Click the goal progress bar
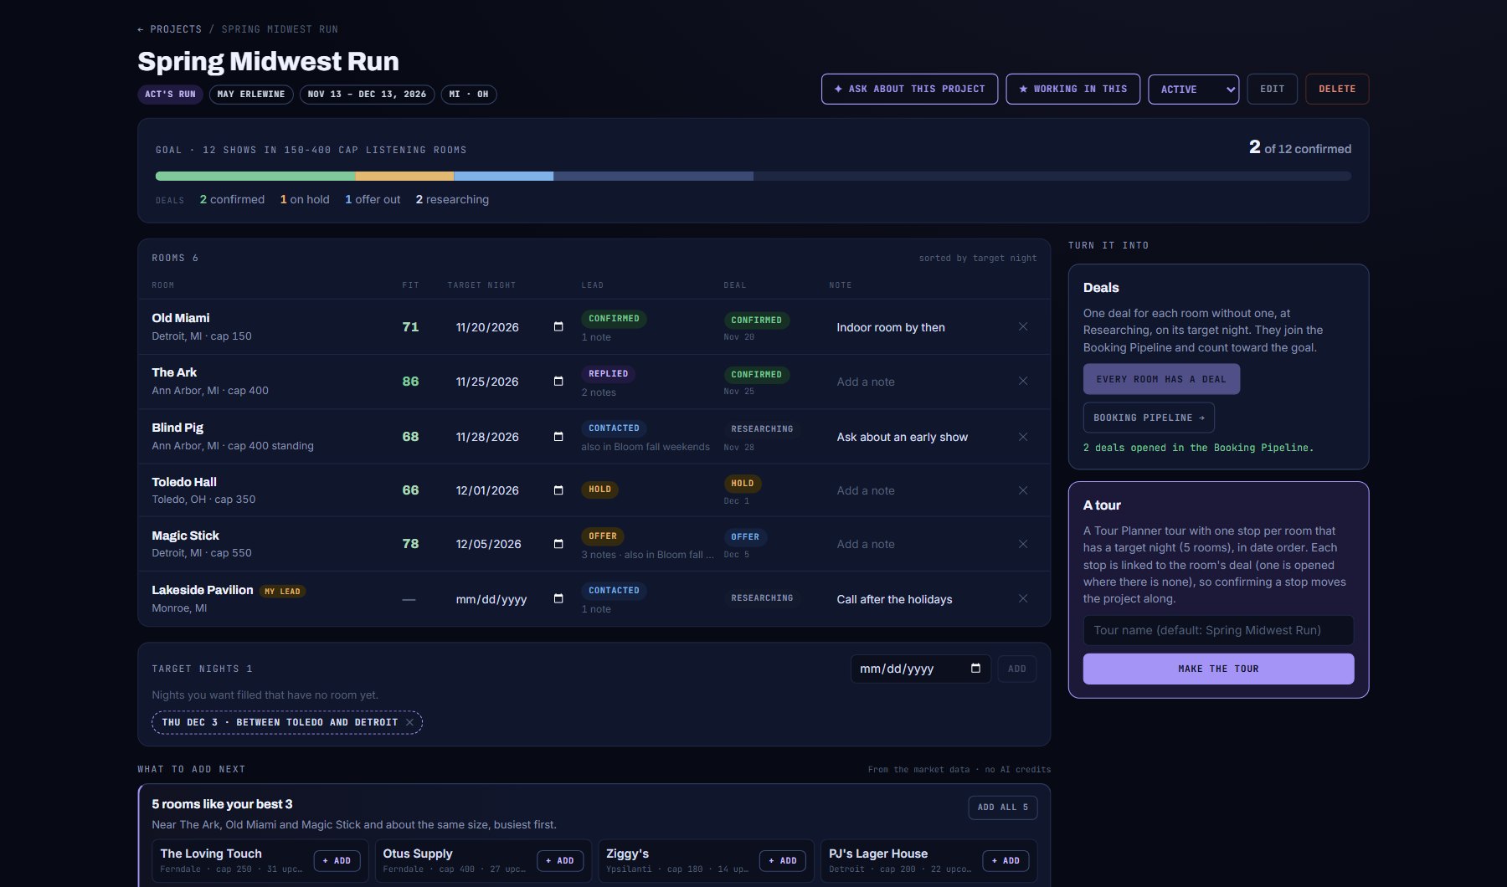This screenshot has width=1507, height=887. (x=753, y=177)
